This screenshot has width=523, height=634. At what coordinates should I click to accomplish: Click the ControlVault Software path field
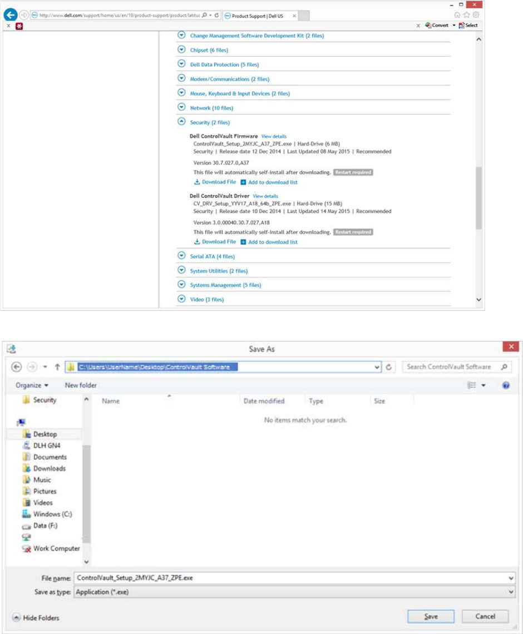[223, 366]
